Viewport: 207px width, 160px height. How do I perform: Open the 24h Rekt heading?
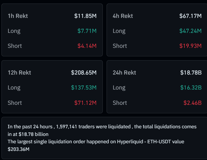124,73
